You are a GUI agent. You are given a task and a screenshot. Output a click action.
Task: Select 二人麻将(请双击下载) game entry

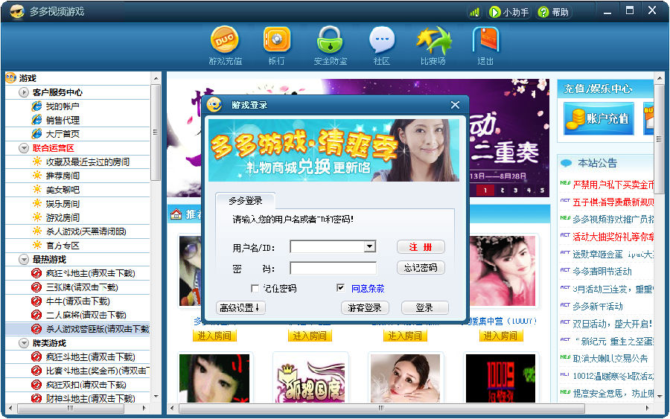pos(86,315)
